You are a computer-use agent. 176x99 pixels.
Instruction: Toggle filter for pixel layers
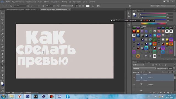153,65
